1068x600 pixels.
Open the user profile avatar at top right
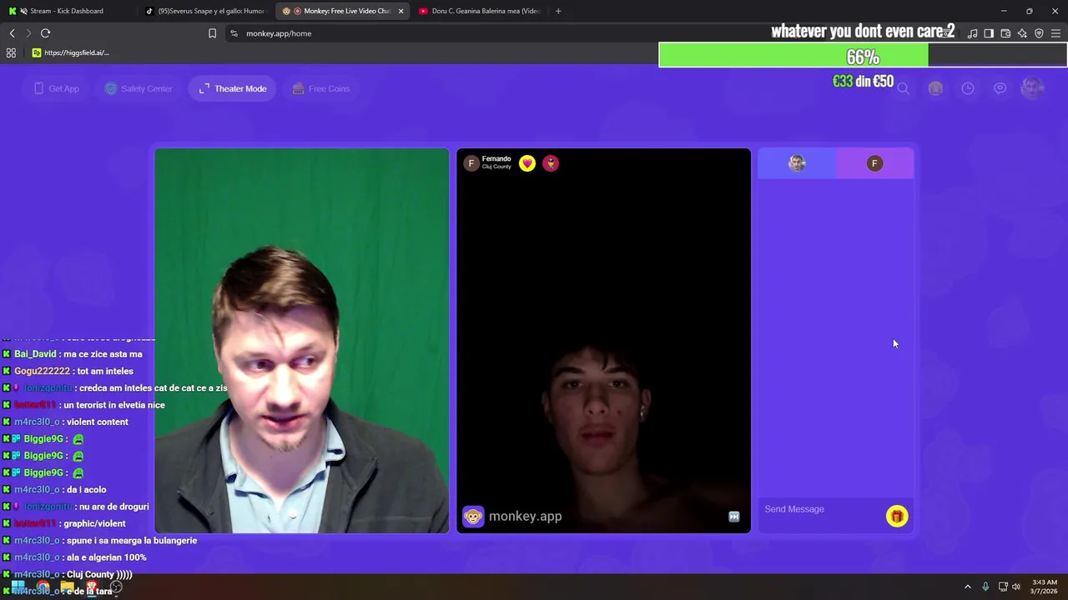(x=1033, y=88)
